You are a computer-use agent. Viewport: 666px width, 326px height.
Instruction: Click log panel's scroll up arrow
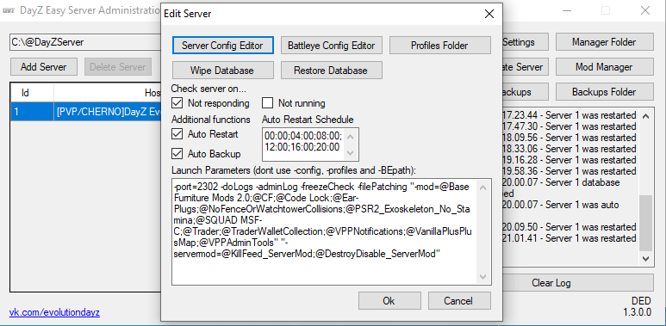[645, 115]
